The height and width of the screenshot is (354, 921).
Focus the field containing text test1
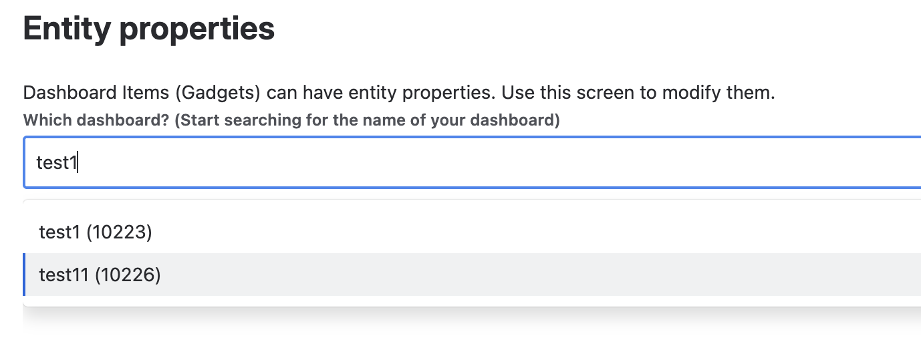pyautogui.click(x=468, y=162)
